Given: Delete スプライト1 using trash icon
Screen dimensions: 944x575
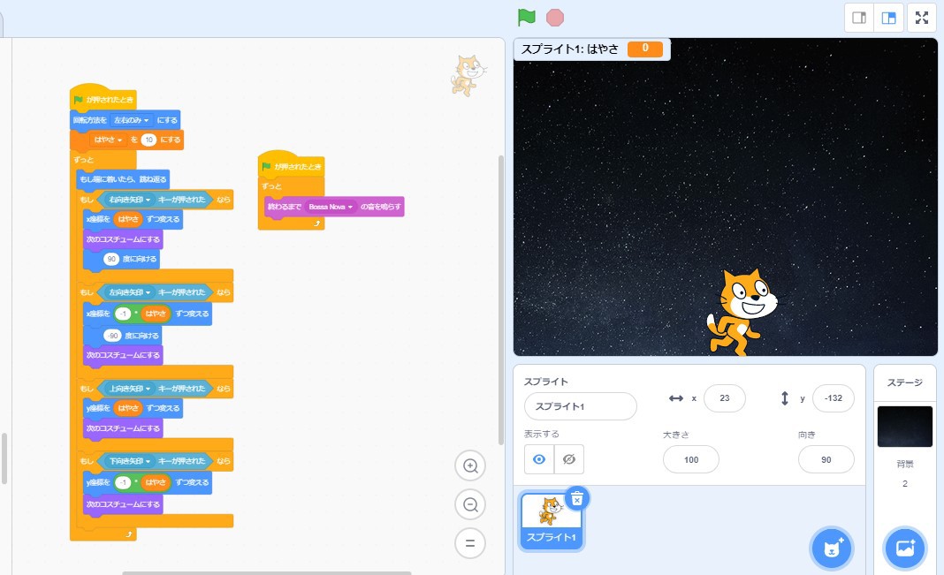Looking at the screenshot, I should point(576,499).
